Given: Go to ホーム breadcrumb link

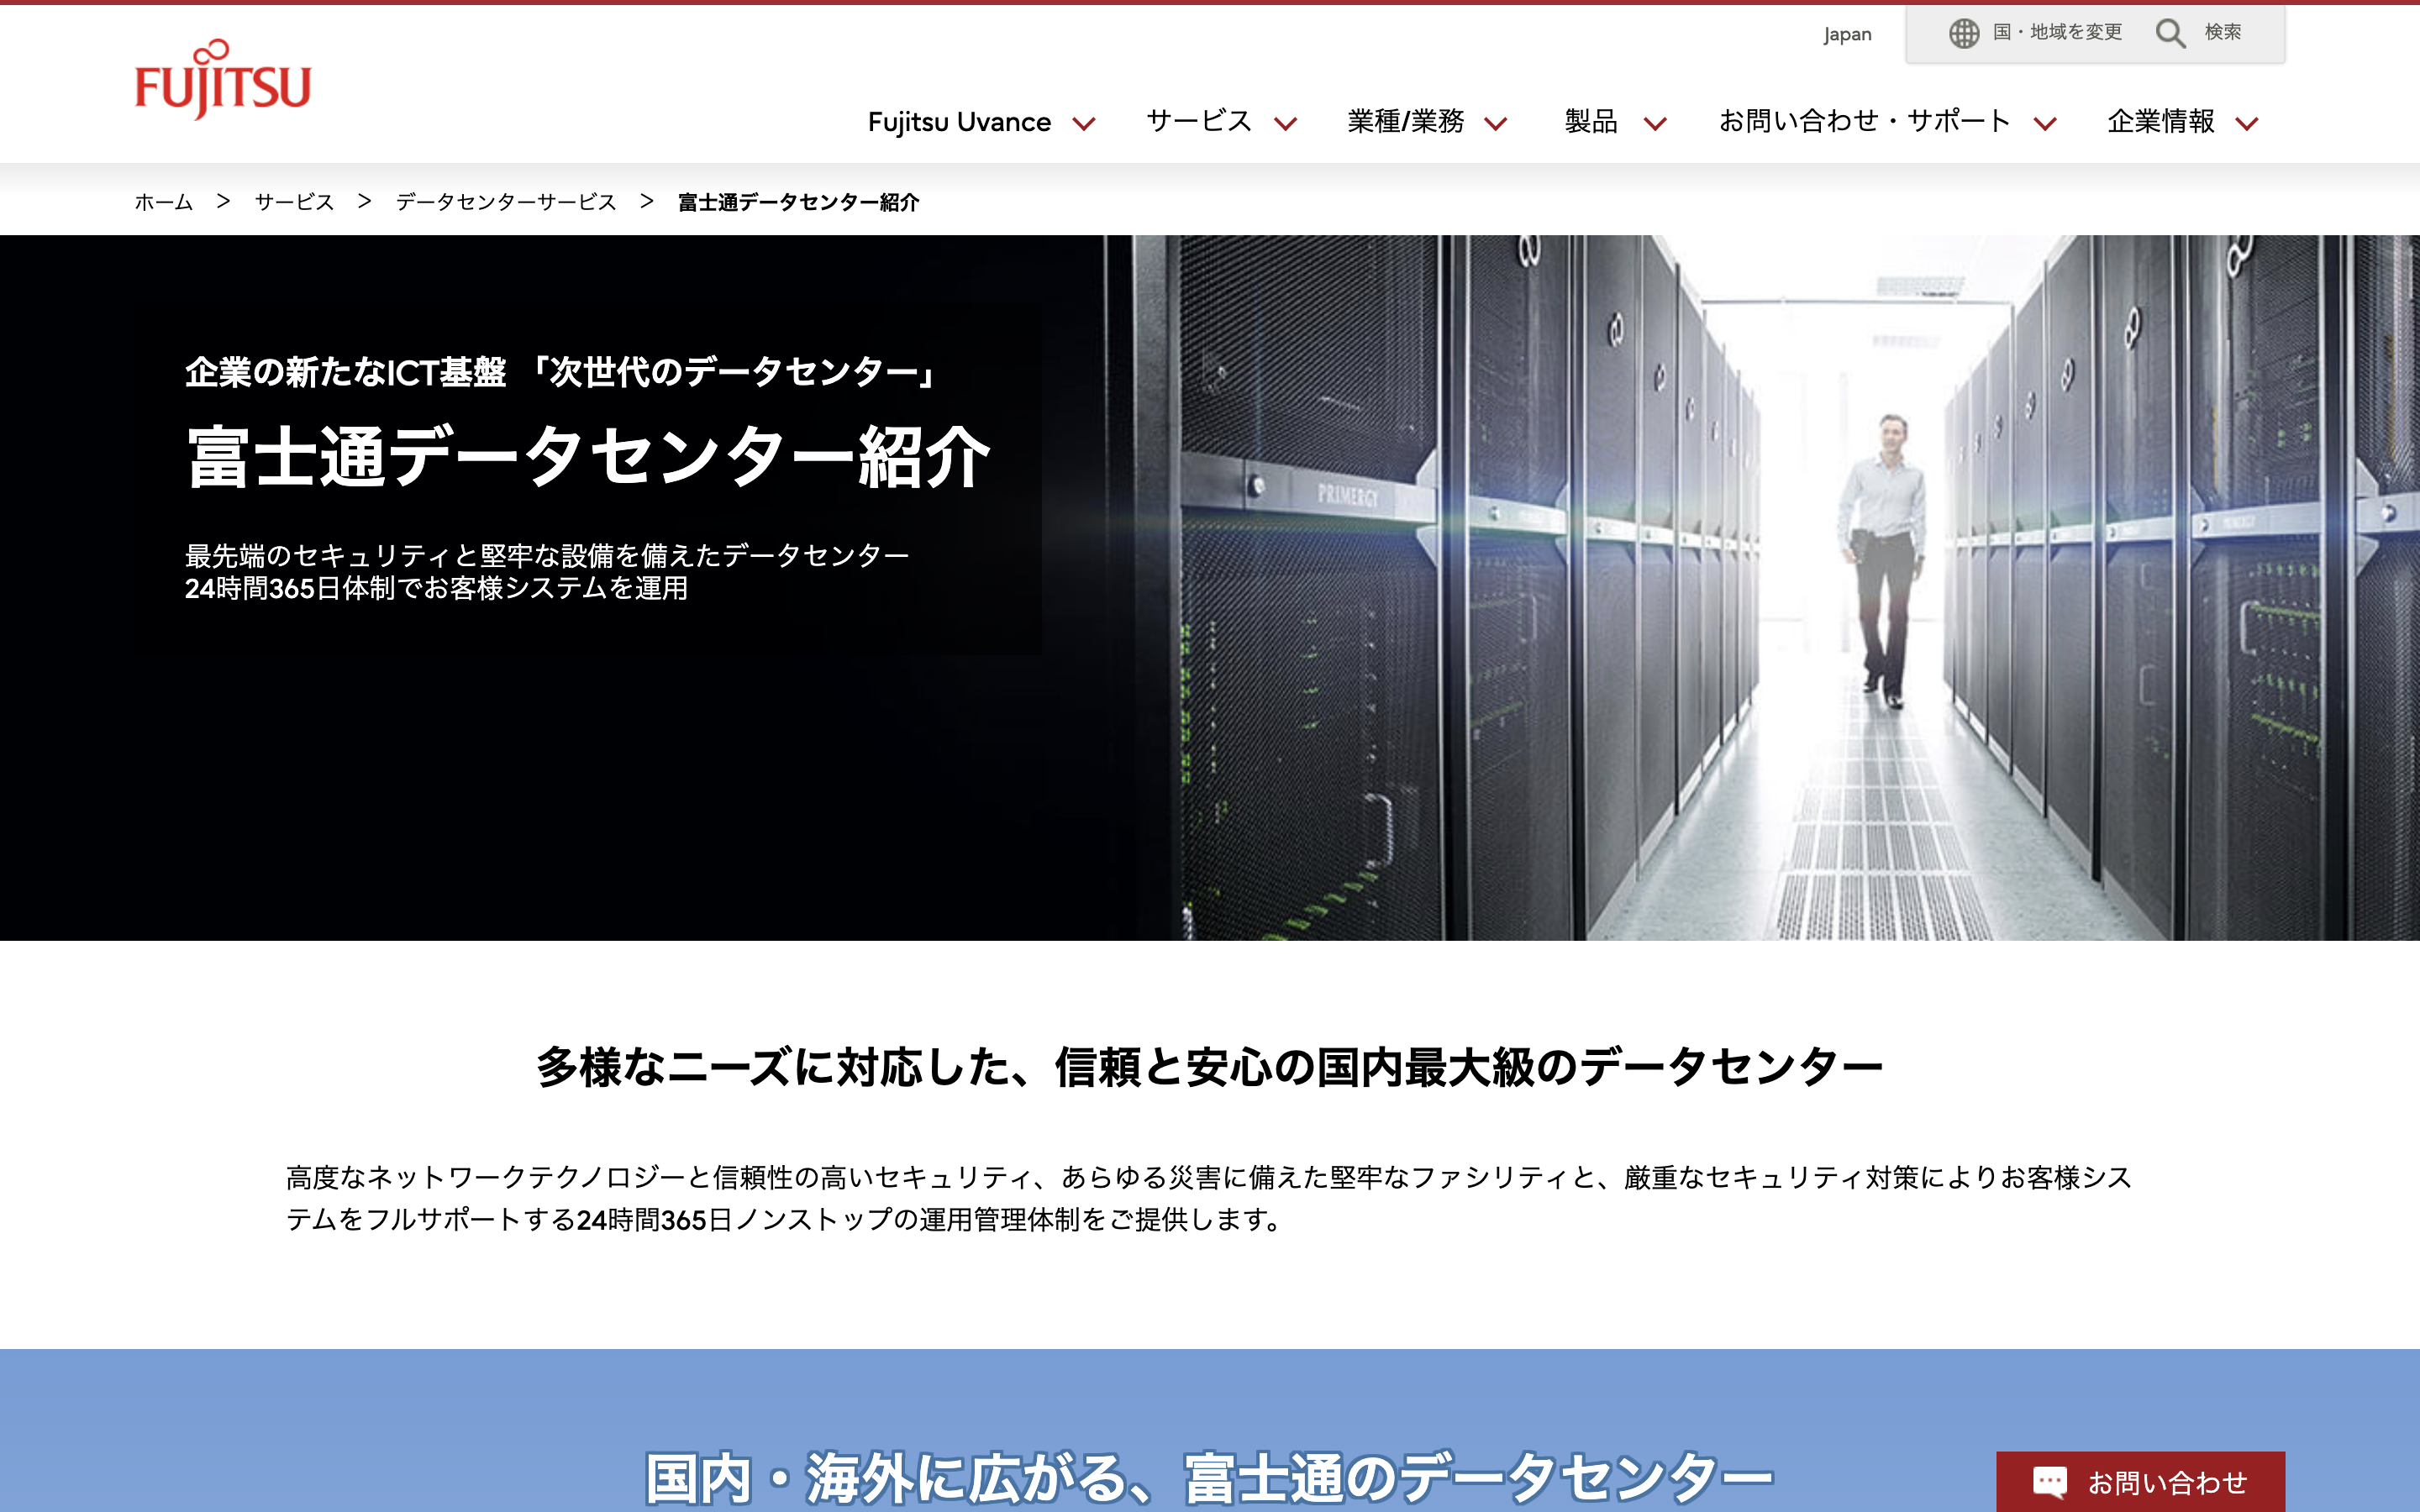Looking at the screenshot, I should tap(163, 202).
